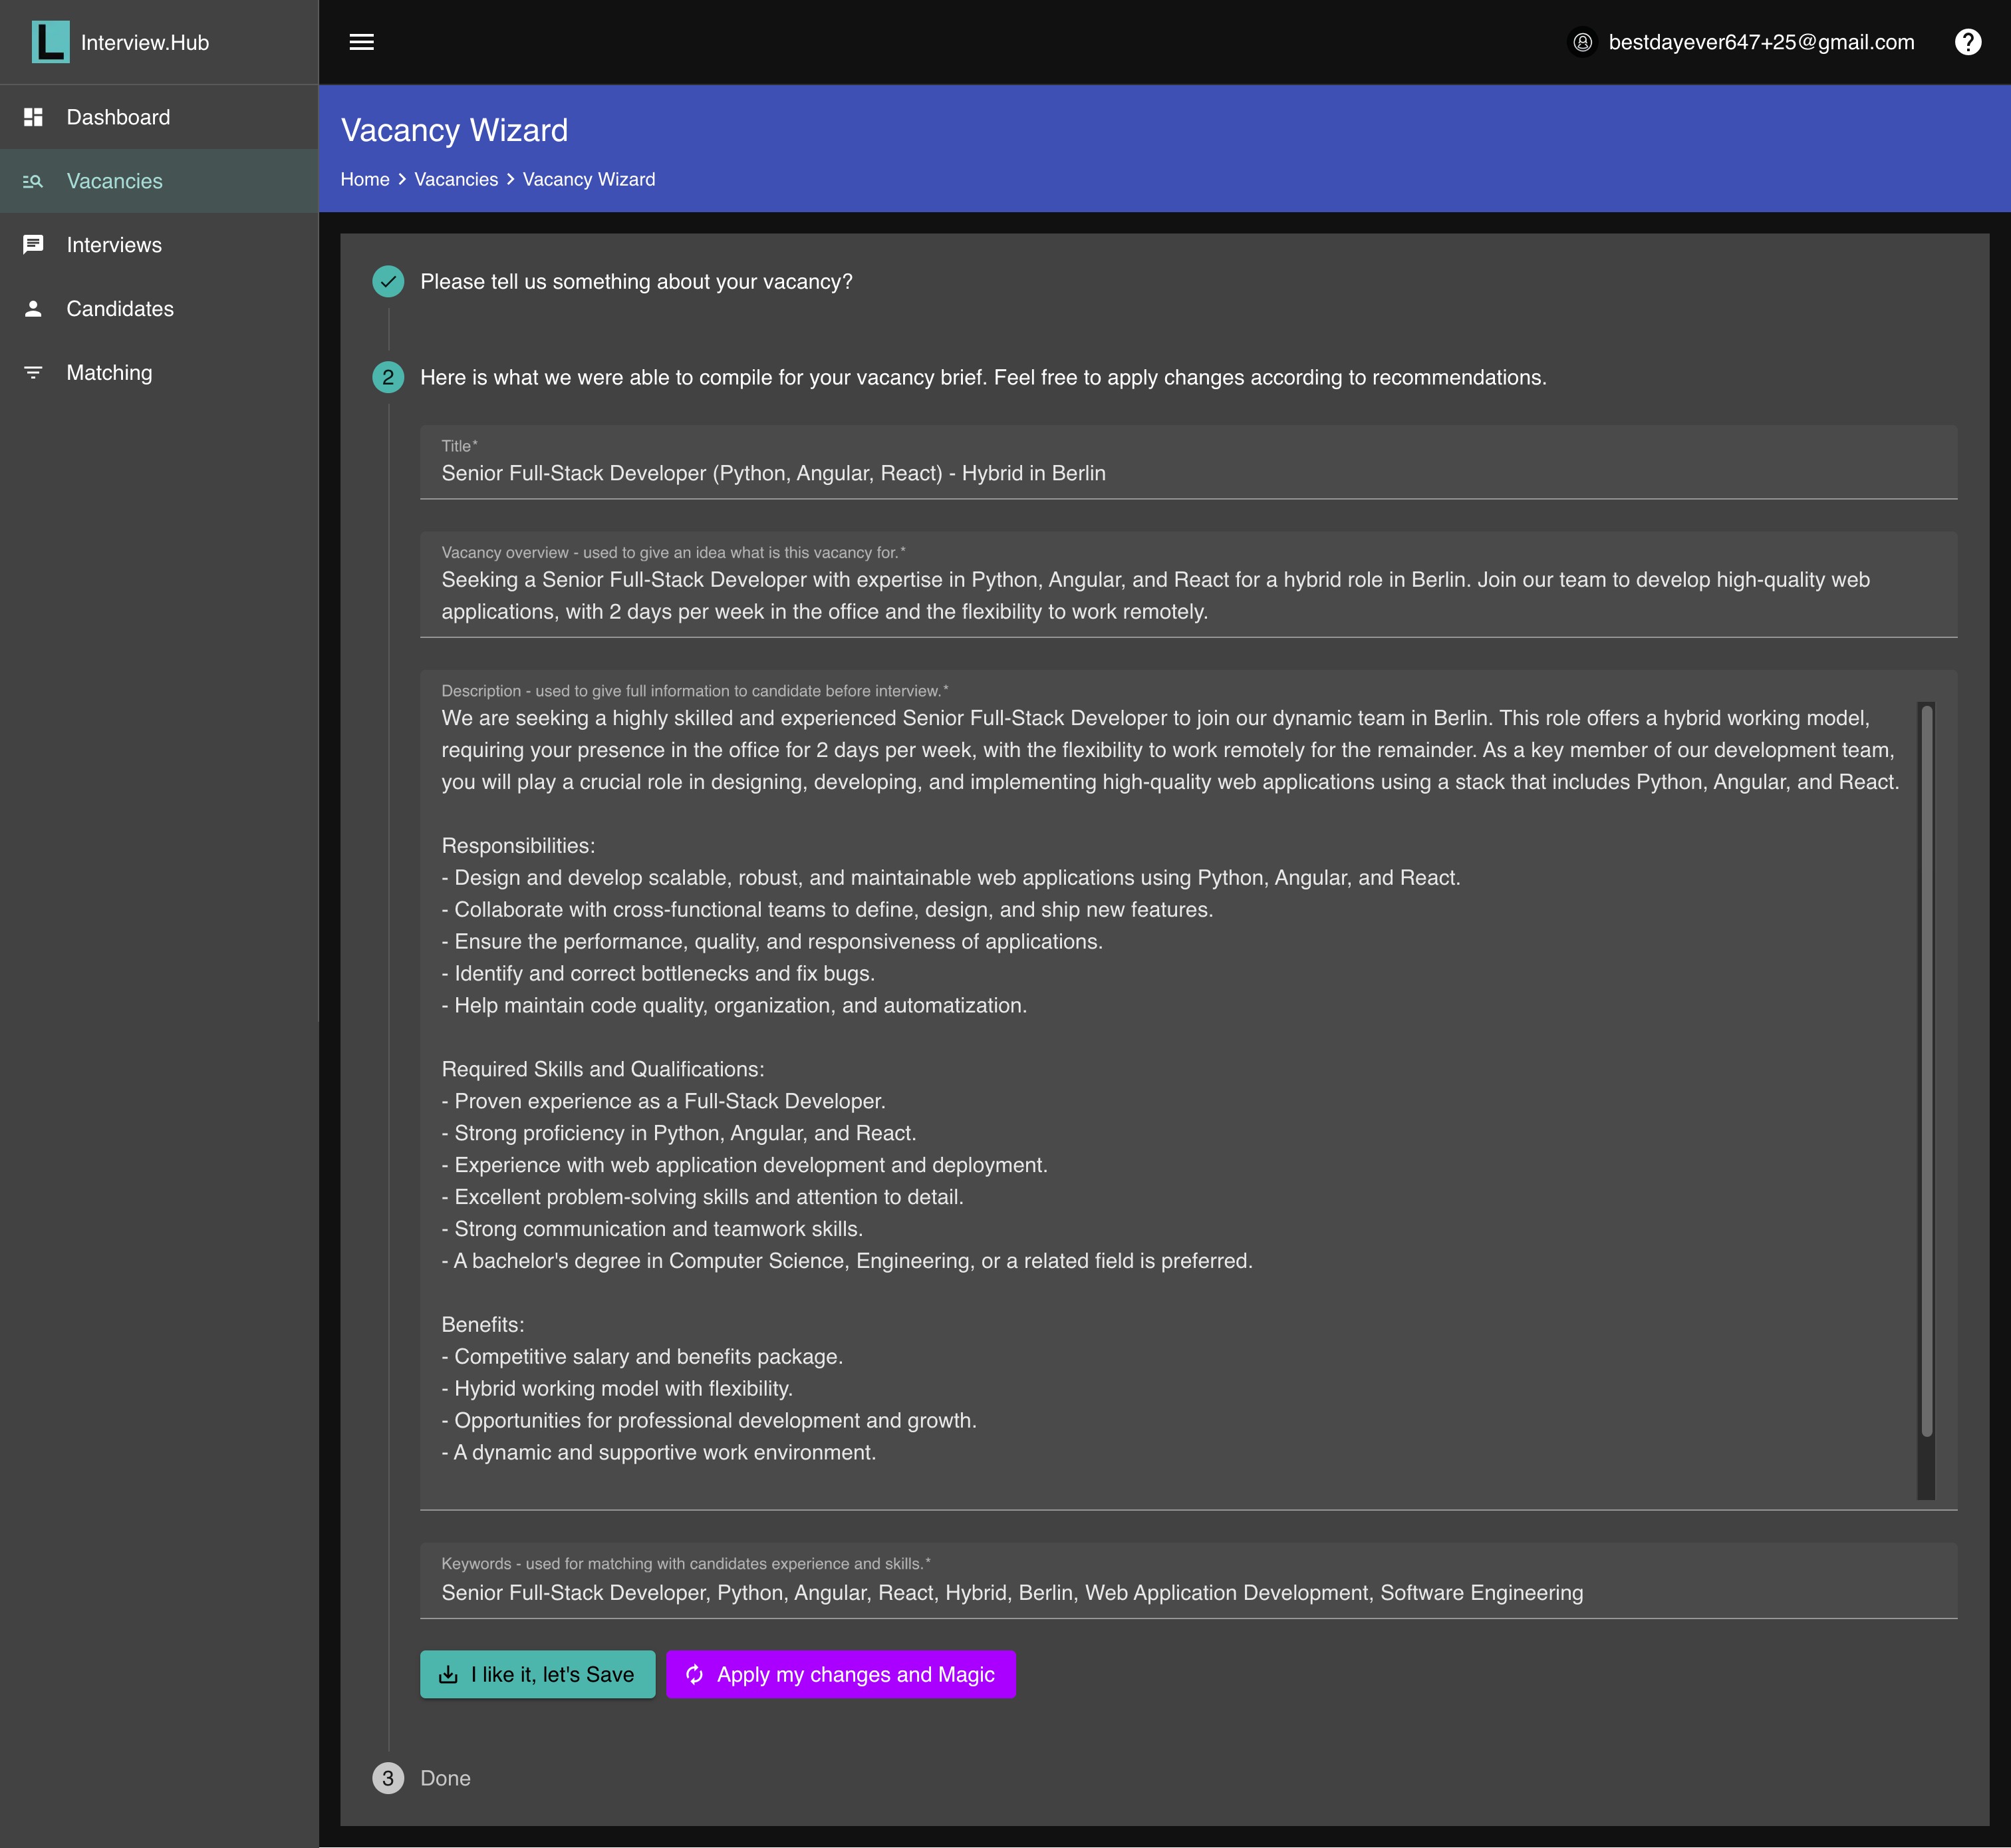This screenshot has height=1848, width=2011.
Task: Click into the Keywords input field
Action: pos(1188,1593)
